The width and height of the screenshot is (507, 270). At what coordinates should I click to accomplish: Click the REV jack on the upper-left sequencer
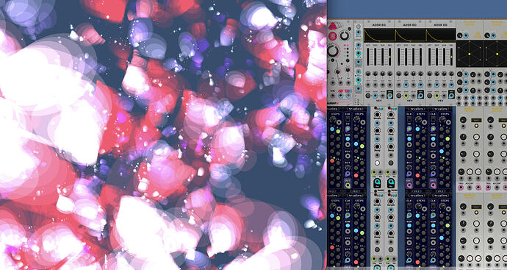point(348,156)
